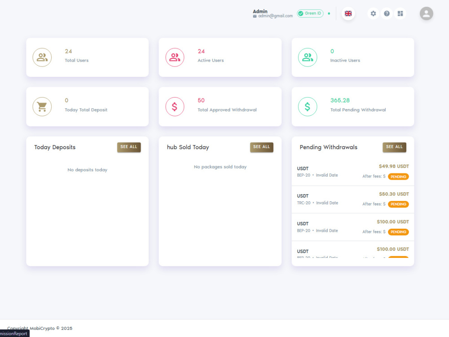Image resolution: width=449 pixels, height=337 pixels.
Task: Click PENDING badge under BEP-20 $100.00 withdrawal
Action: [398, 232]
